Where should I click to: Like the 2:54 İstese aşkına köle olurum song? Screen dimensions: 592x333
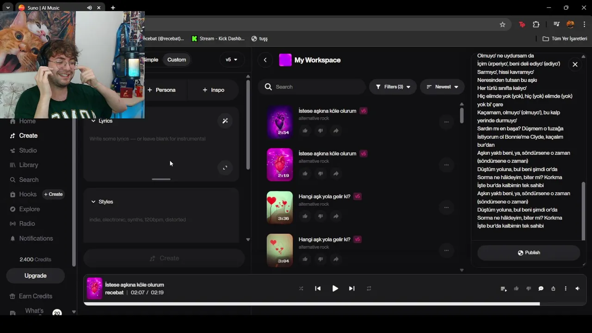click(305, 130)
